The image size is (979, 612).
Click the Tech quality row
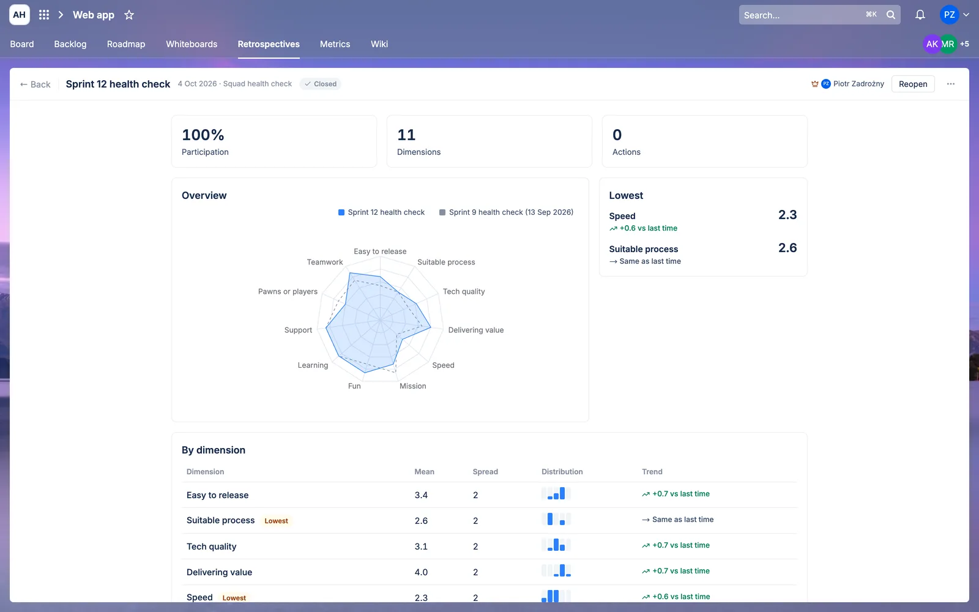click(491, 547)
